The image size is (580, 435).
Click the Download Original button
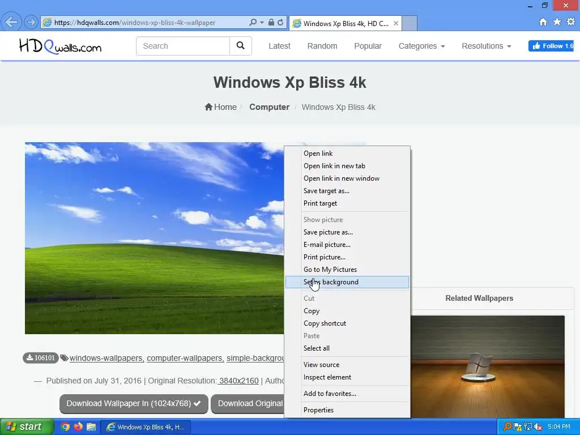248,403
